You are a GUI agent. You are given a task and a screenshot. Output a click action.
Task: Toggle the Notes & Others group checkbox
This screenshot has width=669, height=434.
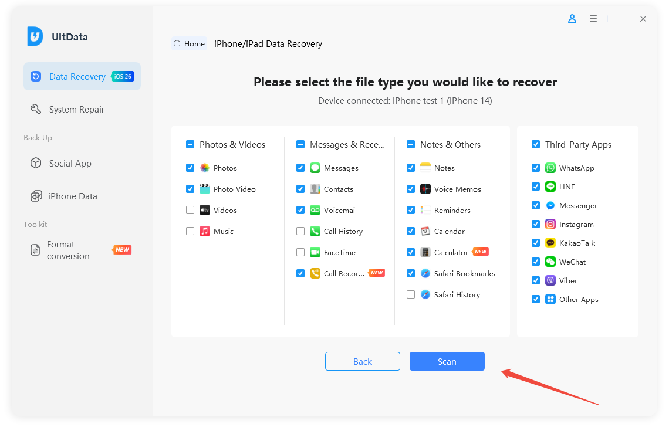[x=411, y=144]
